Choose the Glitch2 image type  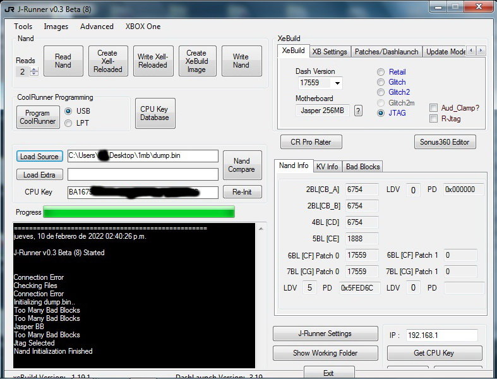click(381, 92)
